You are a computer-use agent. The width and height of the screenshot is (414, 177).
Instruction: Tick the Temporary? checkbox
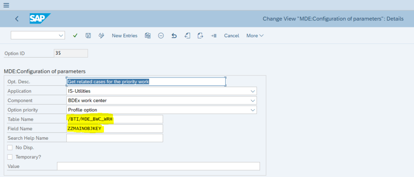tap(10, 157)
